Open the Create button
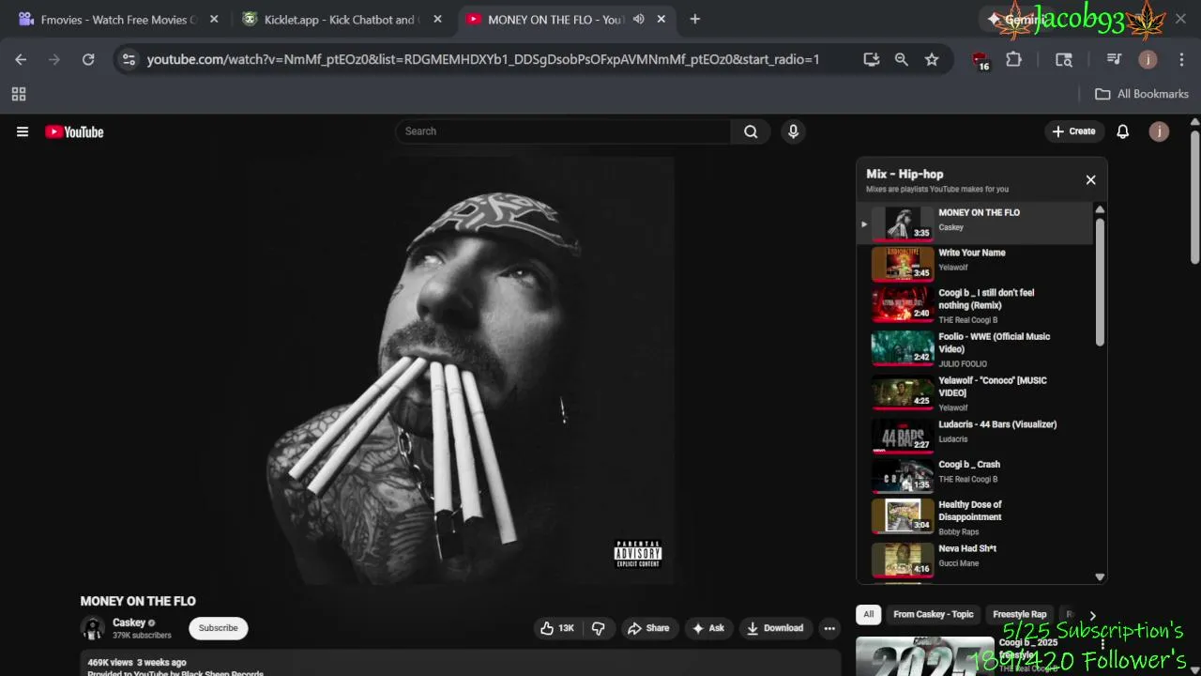The width and height of the screenshot is (1201, 676). [1073, 131]
